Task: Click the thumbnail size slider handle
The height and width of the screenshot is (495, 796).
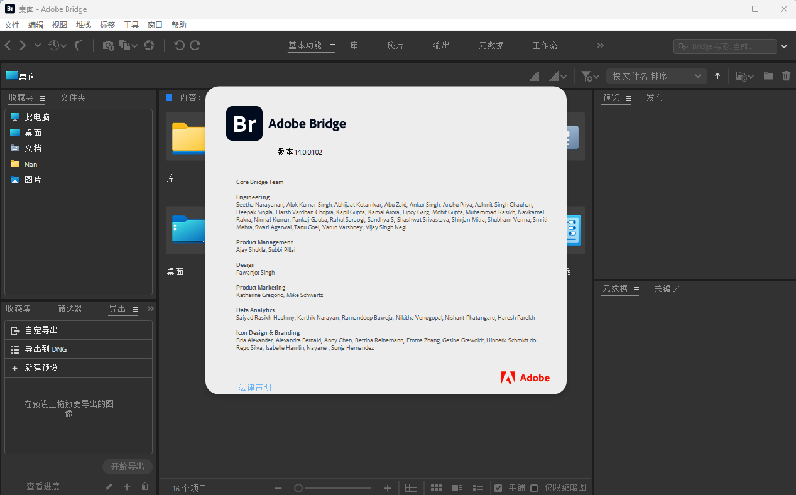Action: point(298,488)
